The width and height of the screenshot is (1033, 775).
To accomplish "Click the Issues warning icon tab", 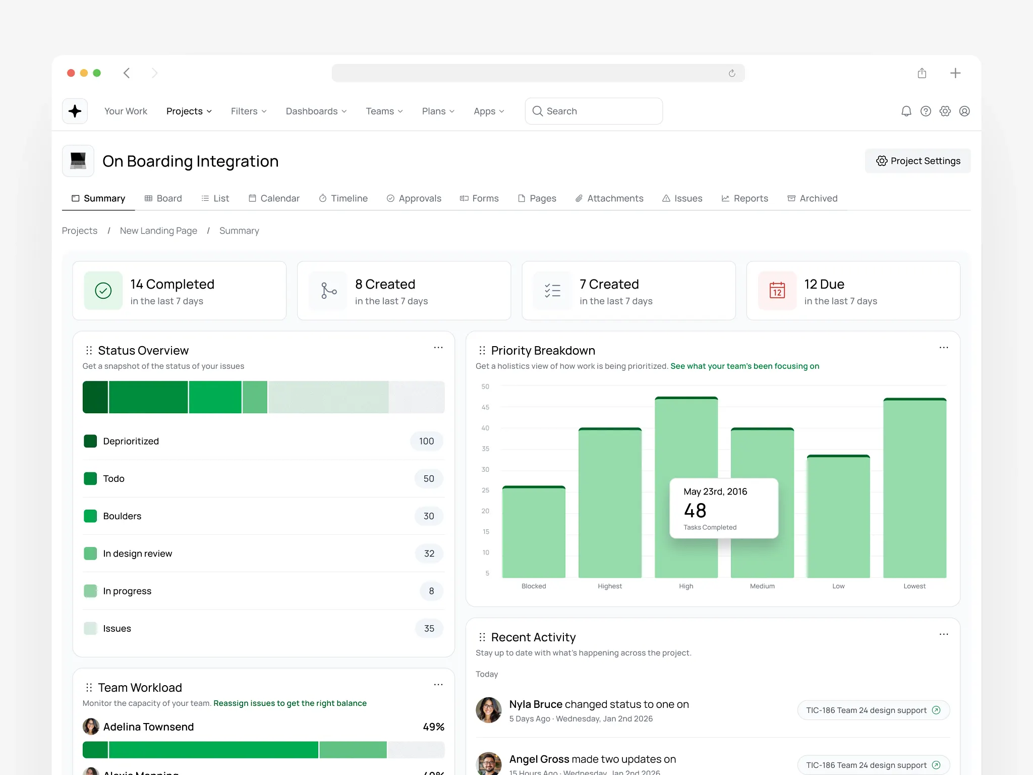I will coord(666,198).
